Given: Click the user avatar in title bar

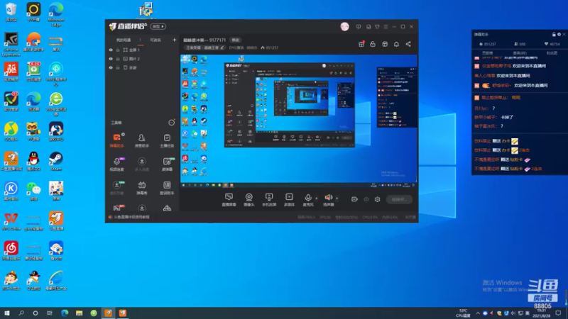Looking at the screenshot, I should click(344, 26).
